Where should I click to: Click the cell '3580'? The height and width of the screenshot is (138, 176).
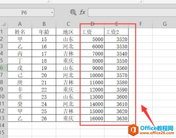(116, 82)
